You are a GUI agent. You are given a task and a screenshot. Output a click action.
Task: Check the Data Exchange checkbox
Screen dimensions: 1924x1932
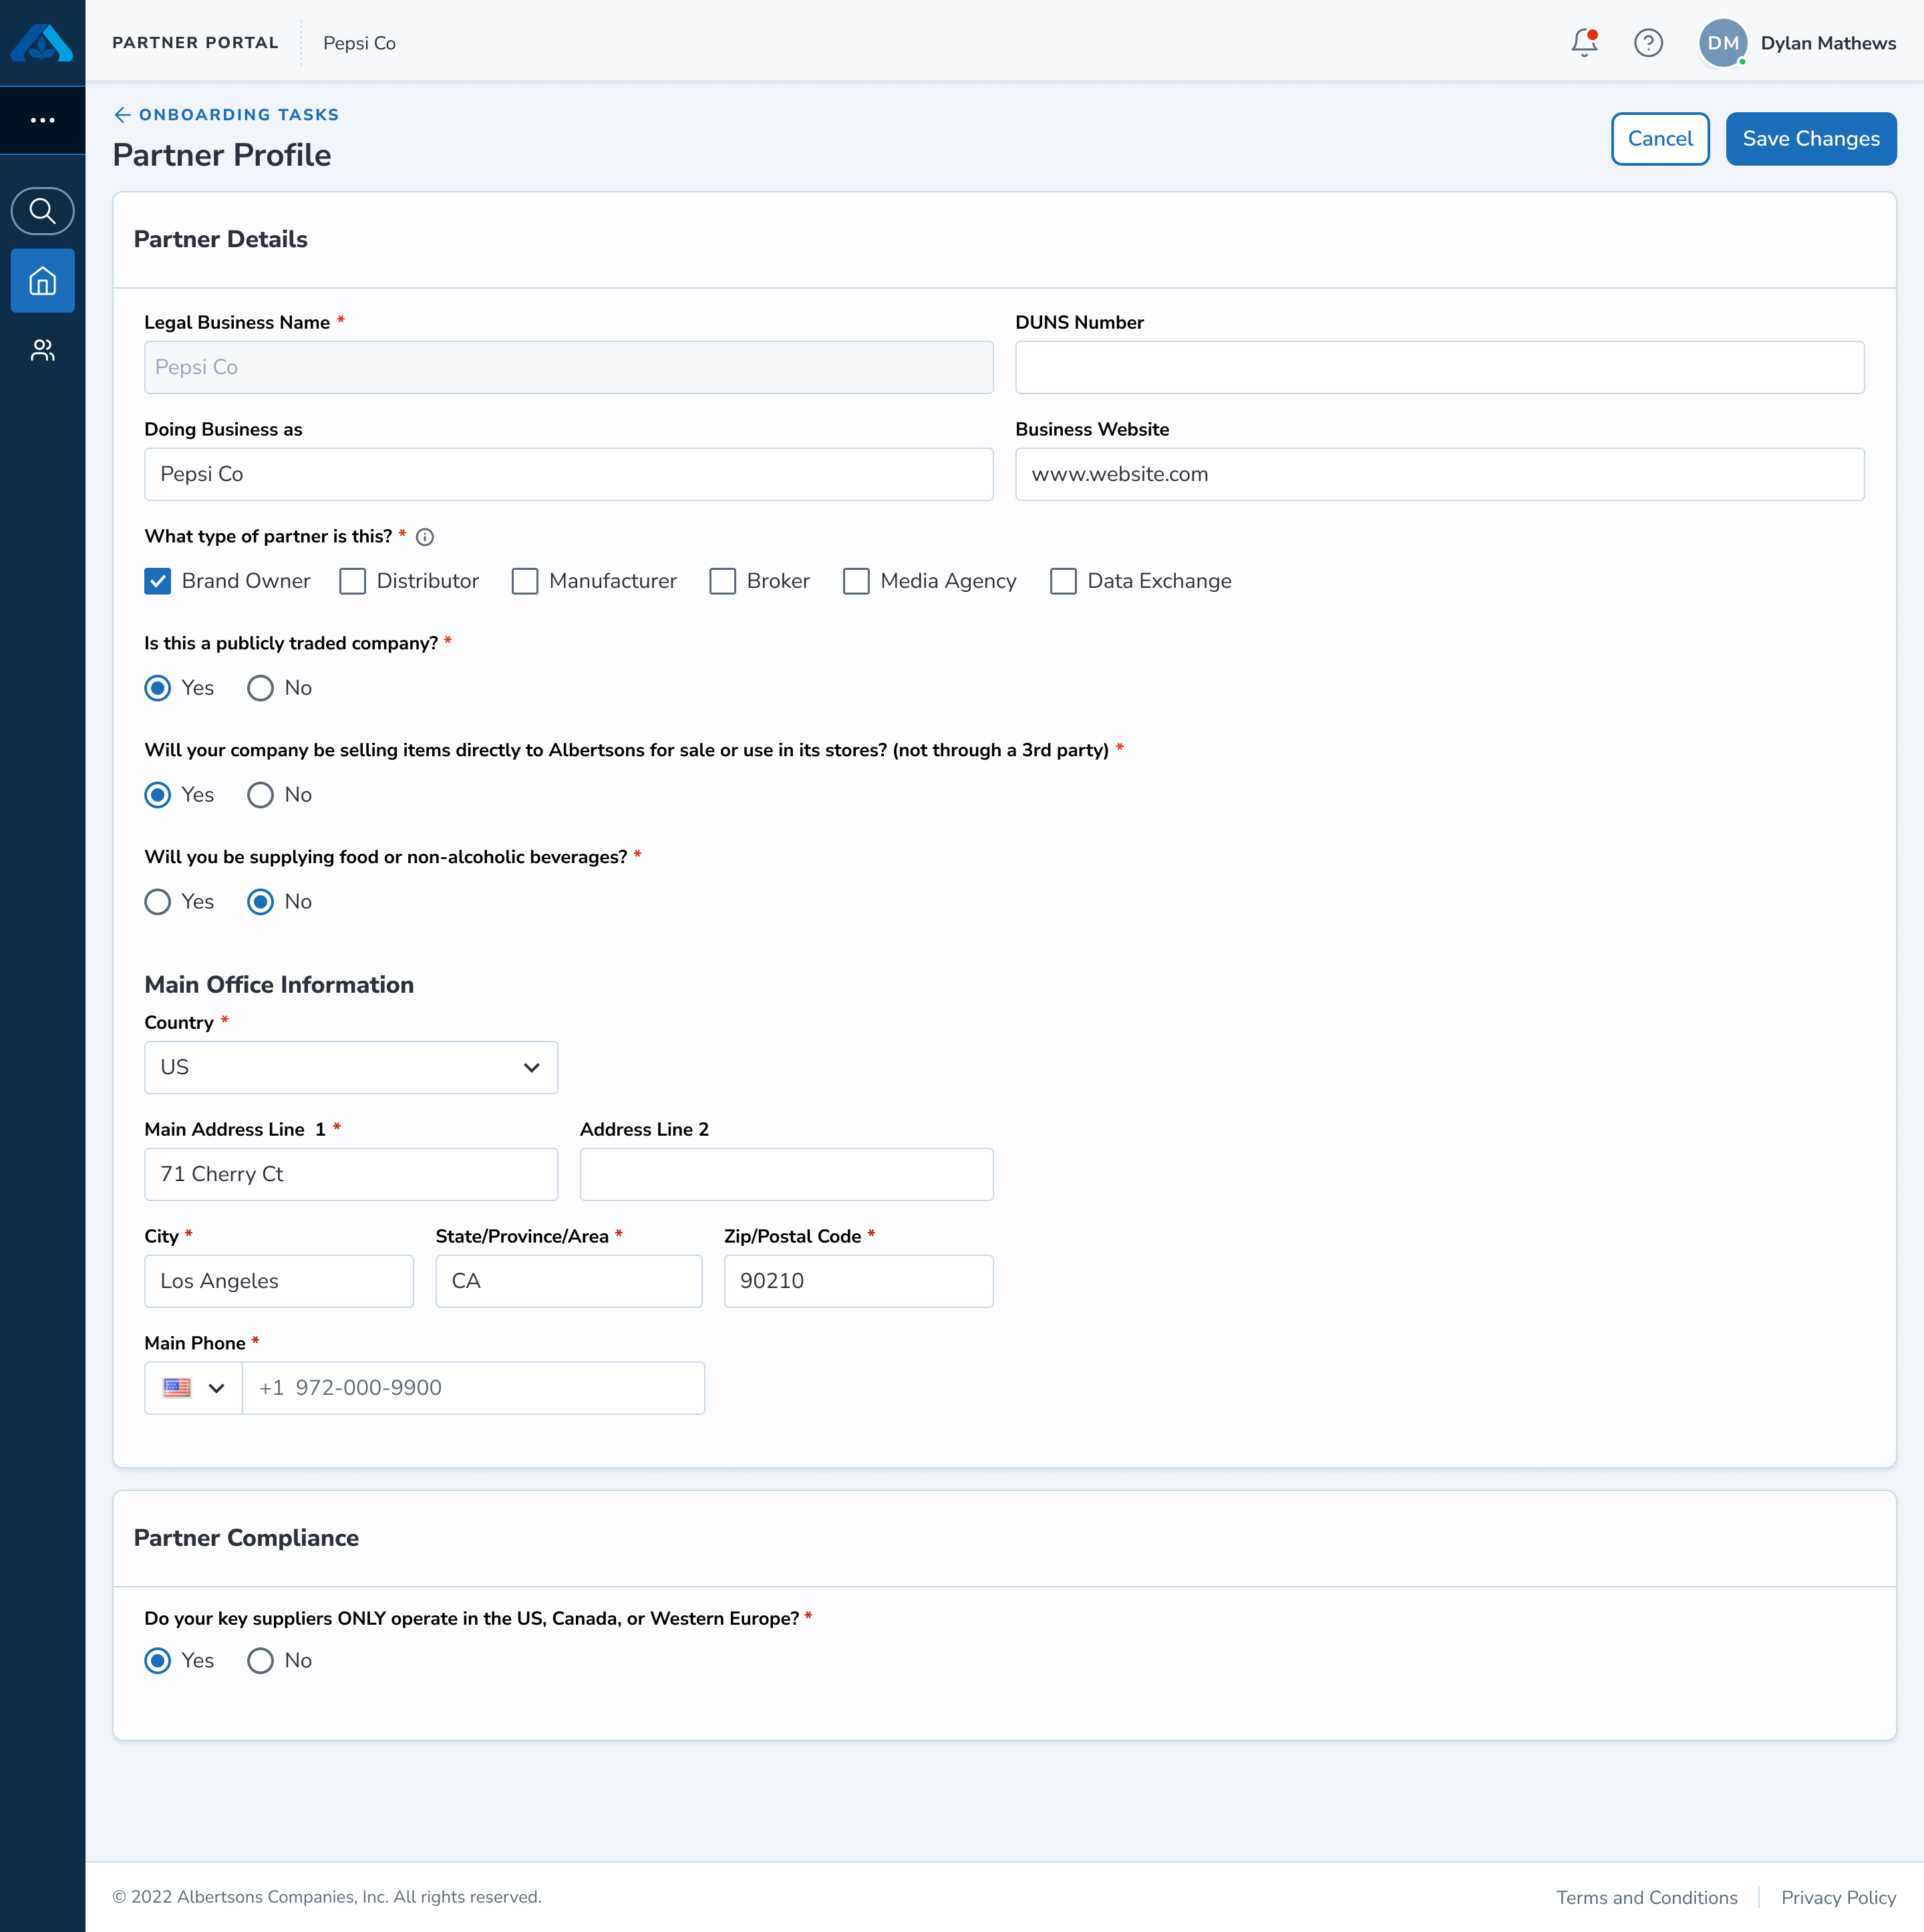1064,581
